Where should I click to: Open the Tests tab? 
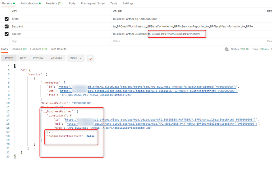coord(114,3)
